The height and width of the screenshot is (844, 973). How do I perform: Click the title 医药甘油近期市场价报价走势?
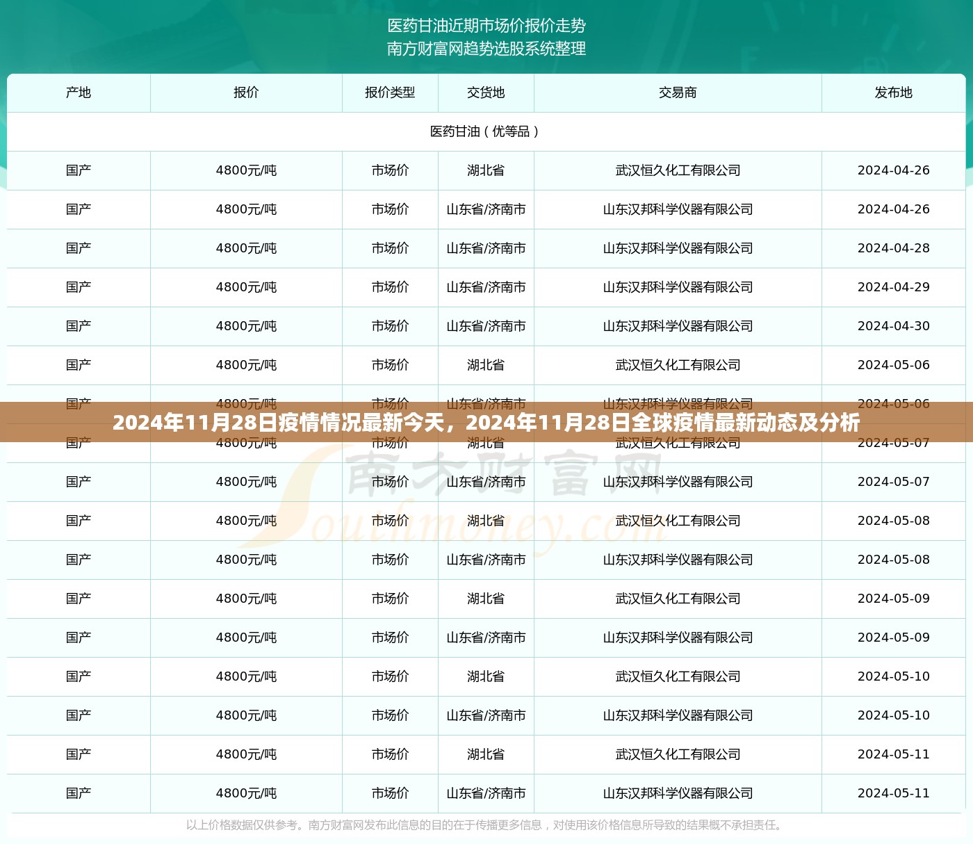(x=486, y=26)
